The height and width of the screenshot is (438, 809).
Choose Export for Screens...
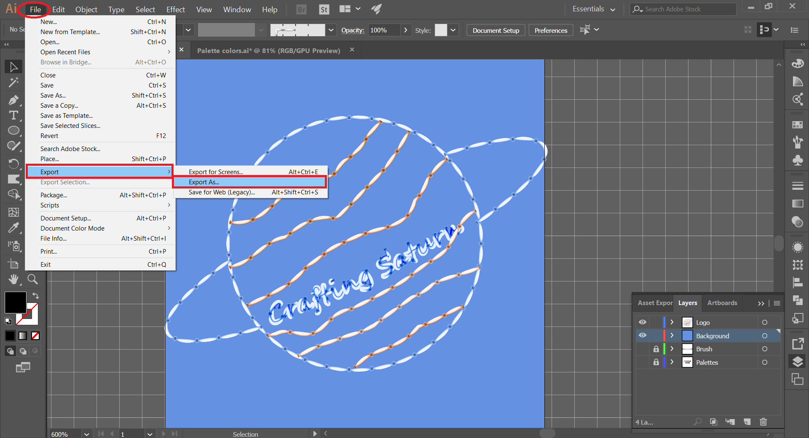pos(249,172)
